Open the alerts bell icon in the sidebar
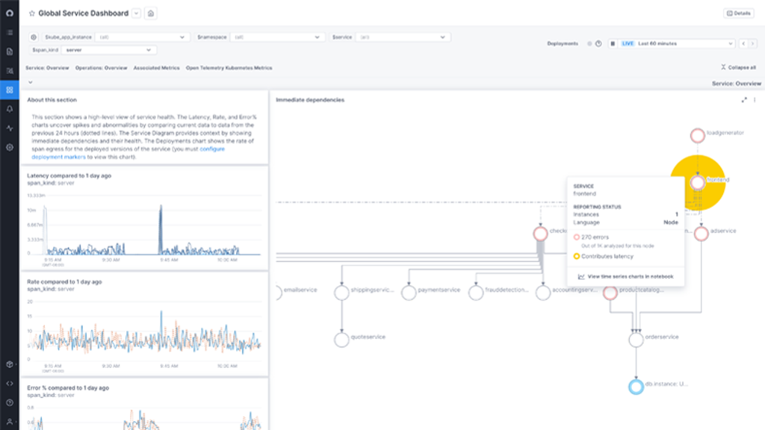Image resolution: width=765 pixels, height=430 pixels. tap(9, 109)
